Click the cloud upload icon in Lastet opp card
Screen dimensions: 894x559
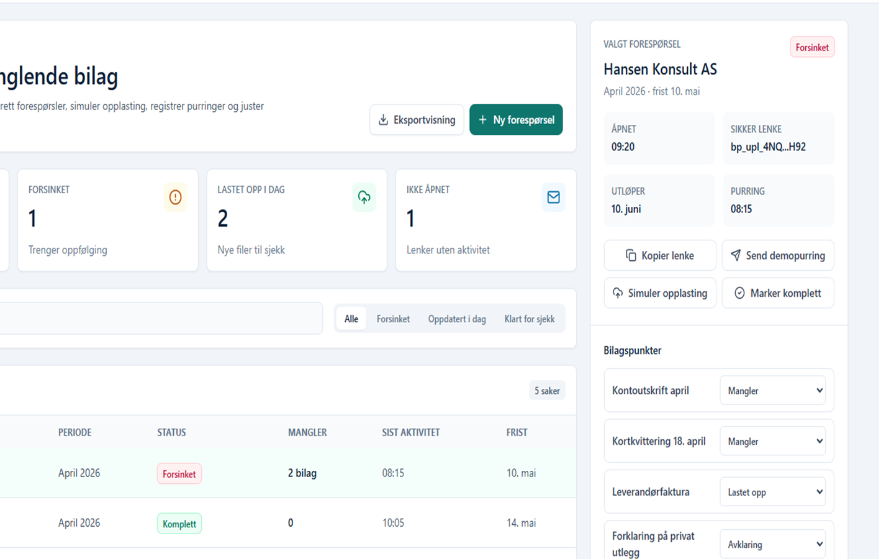pos(364,198)
